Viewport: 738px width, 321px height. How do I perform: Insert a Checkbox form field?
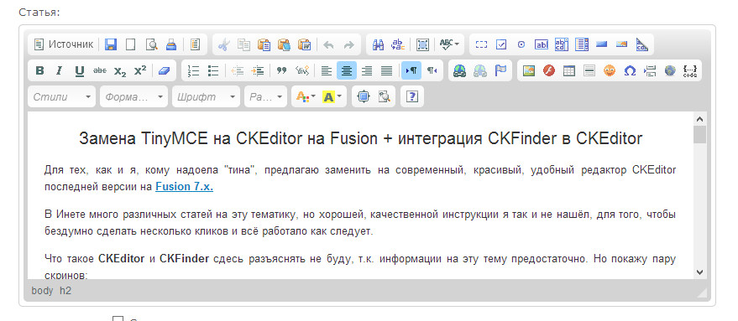point(501,44)
